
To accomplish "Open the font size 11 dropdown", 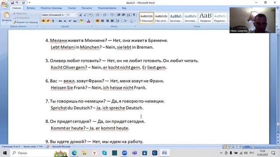I will (x=76, y=15).
